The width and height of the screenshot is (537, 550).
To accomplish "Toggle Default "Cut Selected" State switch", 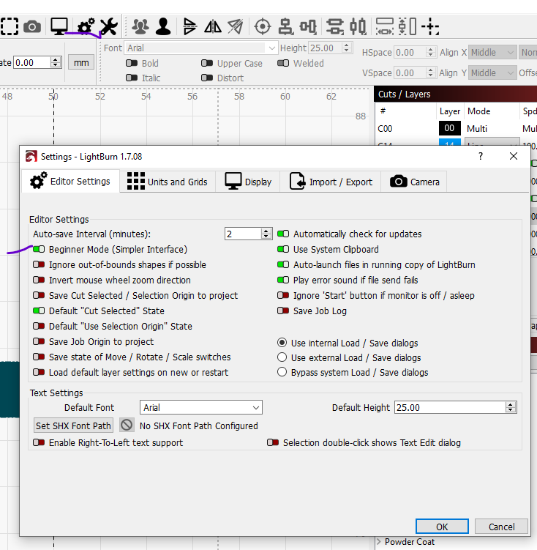I will pyautogui.click(x=39, y=311).
